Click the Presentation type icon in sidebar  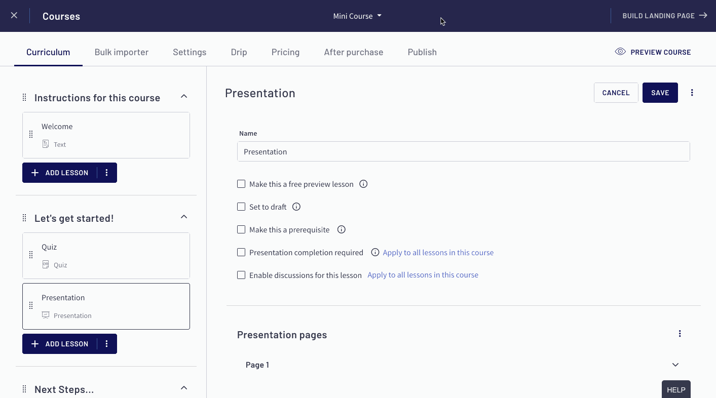click(46, 315)
